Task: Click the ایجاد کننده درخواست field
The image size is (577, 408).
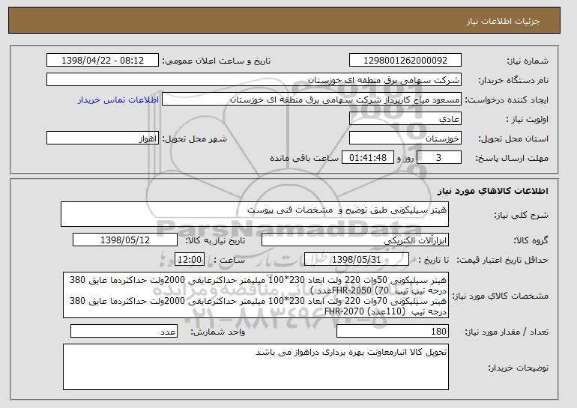Action: coord(312,100)
